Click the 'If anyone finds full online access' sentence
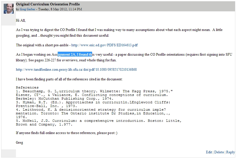The width and height of the screenshot is (237, 159). click(x=66, y=133)
